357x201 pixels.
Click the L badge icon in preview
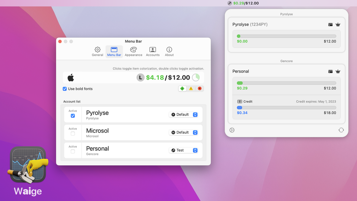140,78
